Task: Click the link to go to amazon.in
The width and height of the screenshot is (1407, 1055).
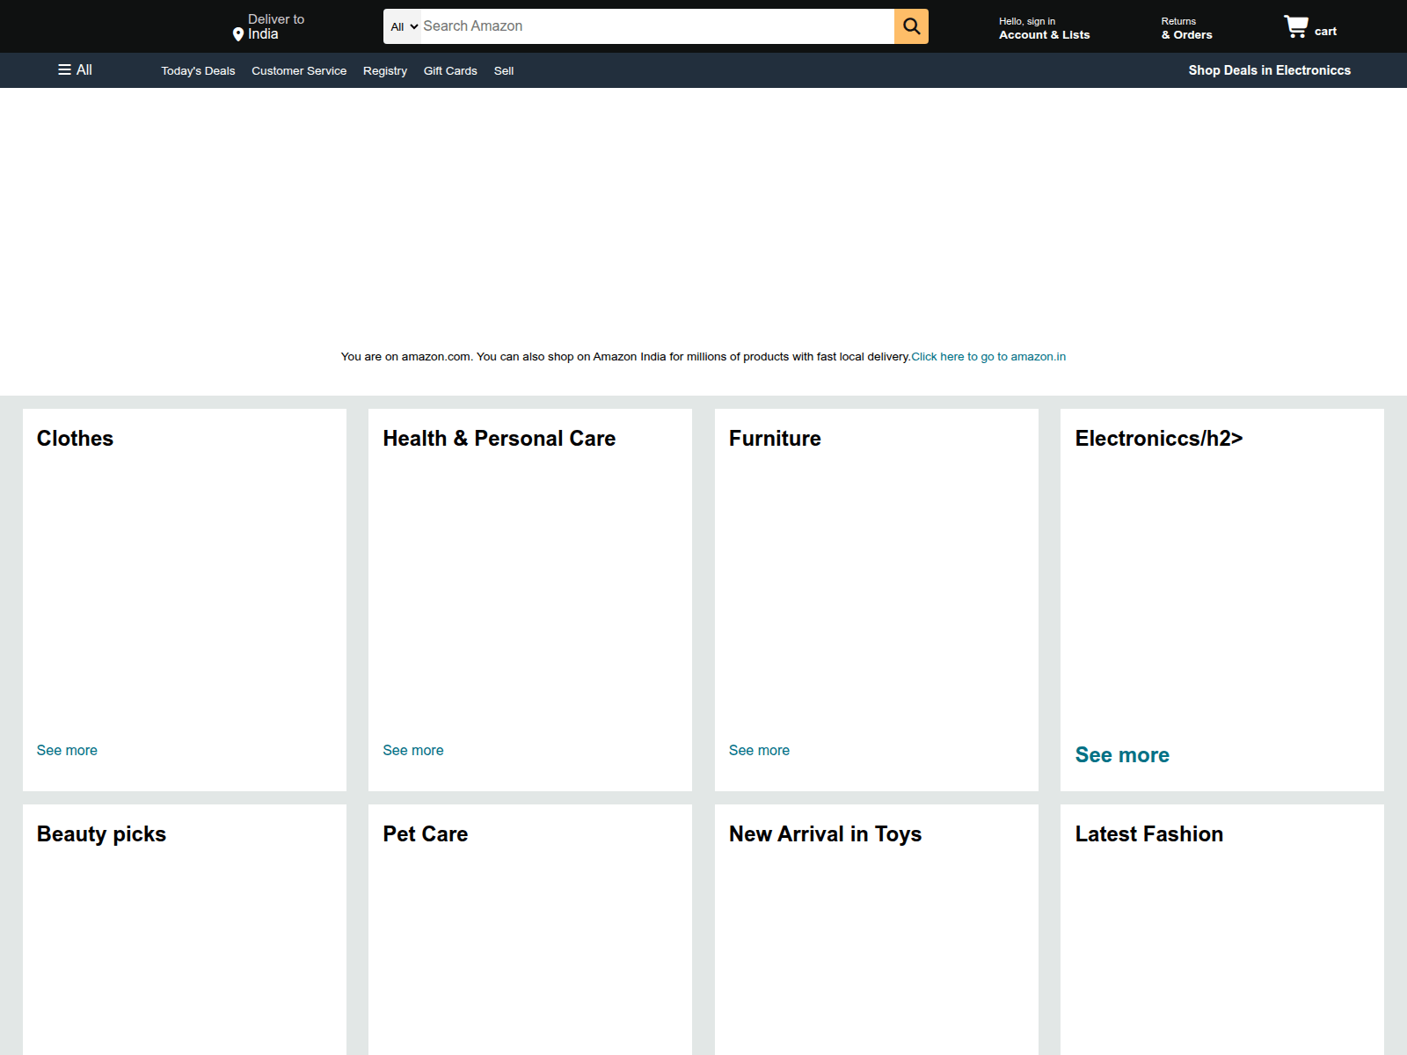Action: pos(988,357)
